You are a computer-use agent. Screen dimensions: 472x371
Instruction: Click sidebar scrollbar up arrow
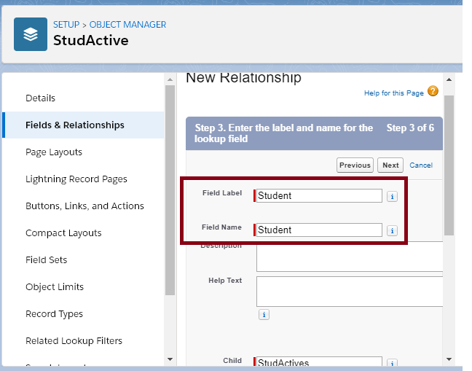[x=170, y=79]
